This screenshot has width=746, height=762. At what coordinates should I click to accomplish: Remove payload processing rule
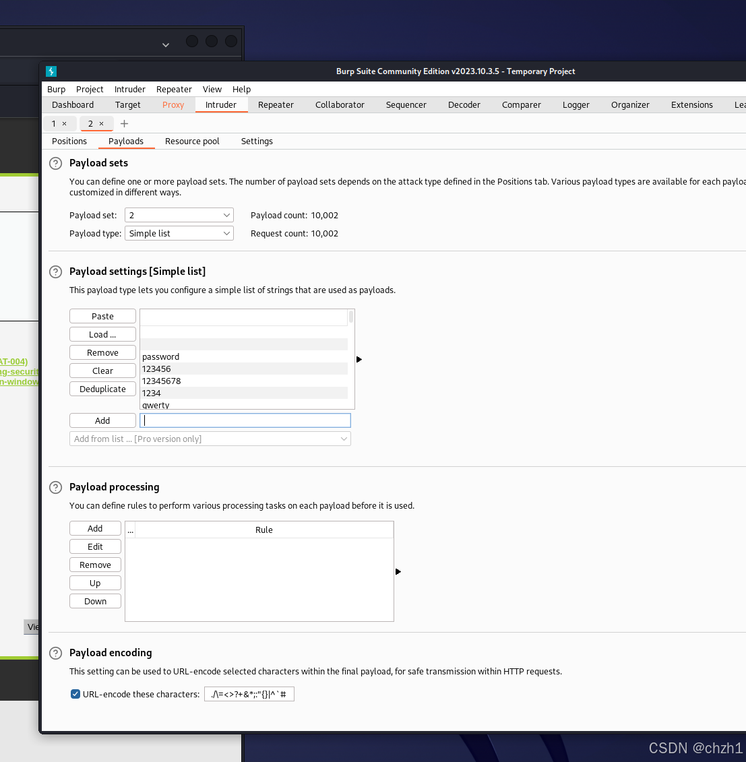tap(95, 565)
